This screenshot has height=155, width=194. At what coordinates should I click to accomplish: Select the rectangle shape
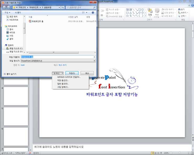coord(139,10)
